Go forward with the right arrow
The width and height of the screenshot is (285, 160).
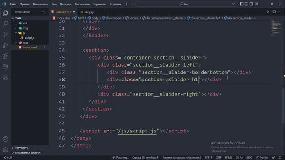pos(132,4)
